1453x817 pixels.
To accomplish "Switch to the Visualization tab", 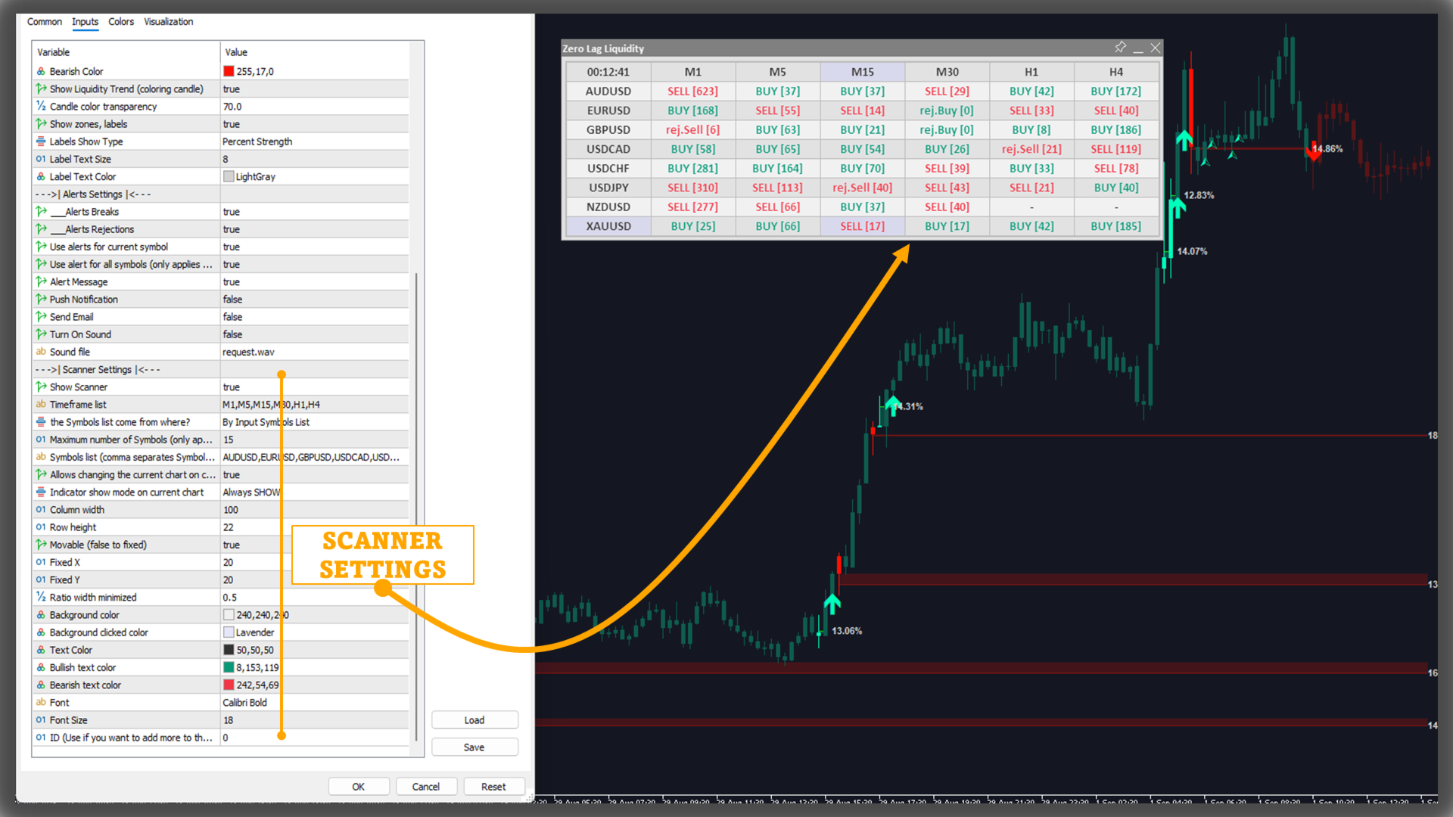I will click(169, 22).
